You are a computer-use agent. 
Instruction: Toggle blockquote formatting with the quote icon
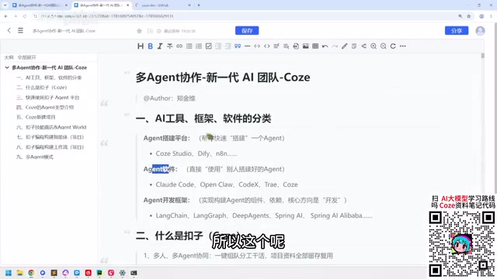238,46
